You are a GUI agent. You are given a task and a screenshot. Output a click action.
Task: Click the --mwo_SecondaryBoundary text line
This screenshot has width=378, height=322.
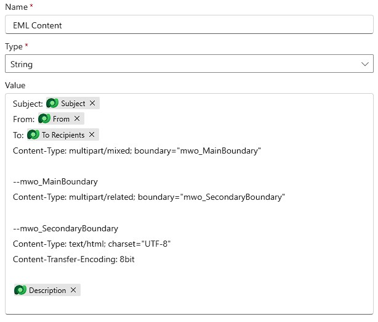coord(65,229)
